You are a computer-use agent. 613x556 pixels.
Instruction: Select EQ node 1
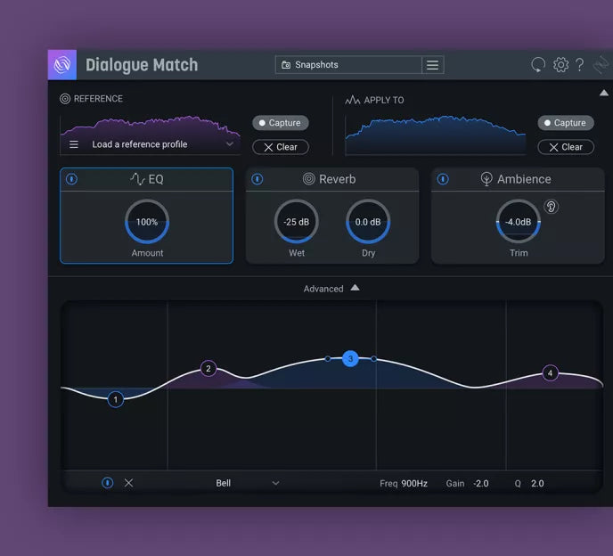tap(115, 399)
